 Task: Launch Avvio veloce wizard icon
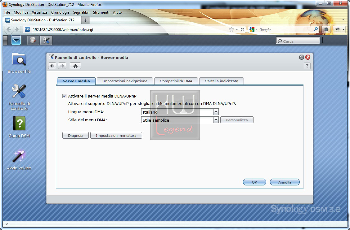click(x=19, y=160)
